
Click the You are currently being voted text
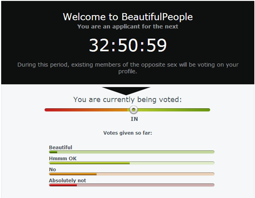click(128, 99)
